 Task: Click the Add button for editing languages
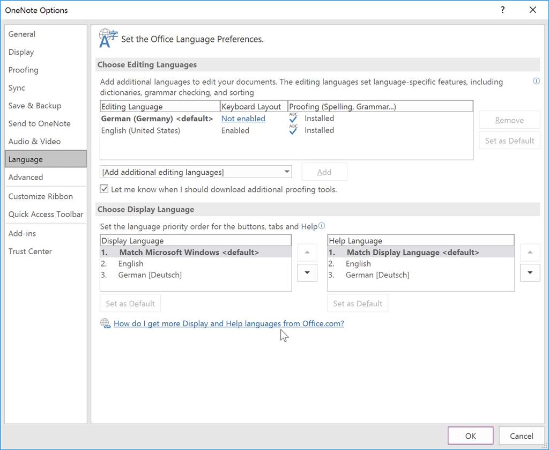(324, 172)
